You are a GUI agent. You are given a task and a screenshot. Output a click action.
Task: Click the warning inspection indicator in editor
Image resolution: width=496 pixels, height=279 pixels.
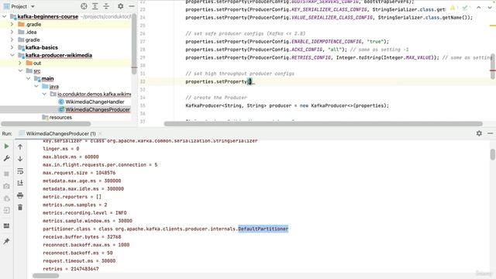click(453, 8)
